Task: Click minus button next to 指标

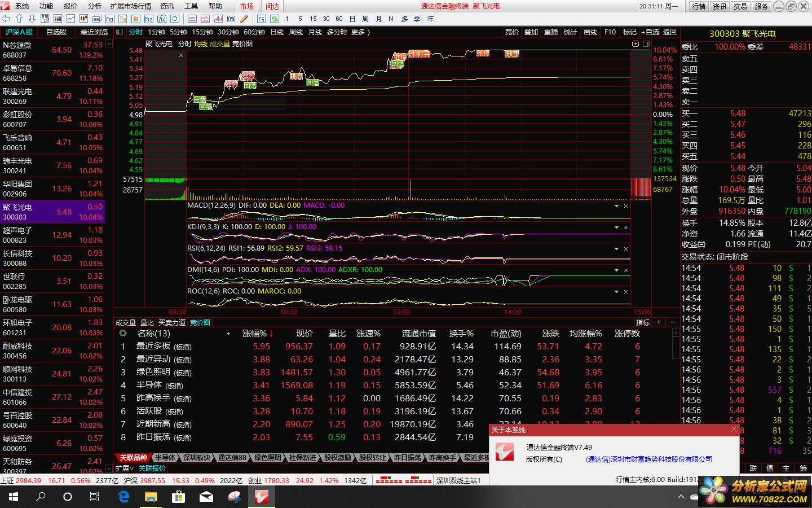Action: coord(672,322)
